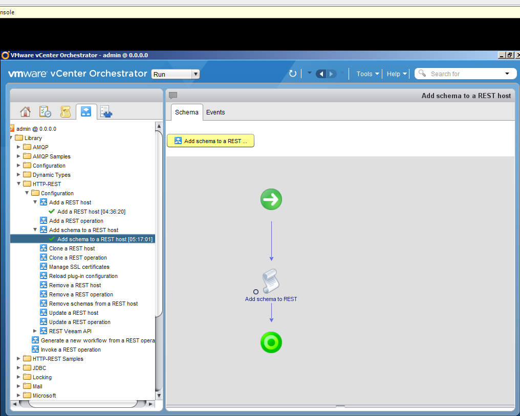This screenshot has width=520, height=416.
Task: Switch to the Events tab
Action: point(215,112)
